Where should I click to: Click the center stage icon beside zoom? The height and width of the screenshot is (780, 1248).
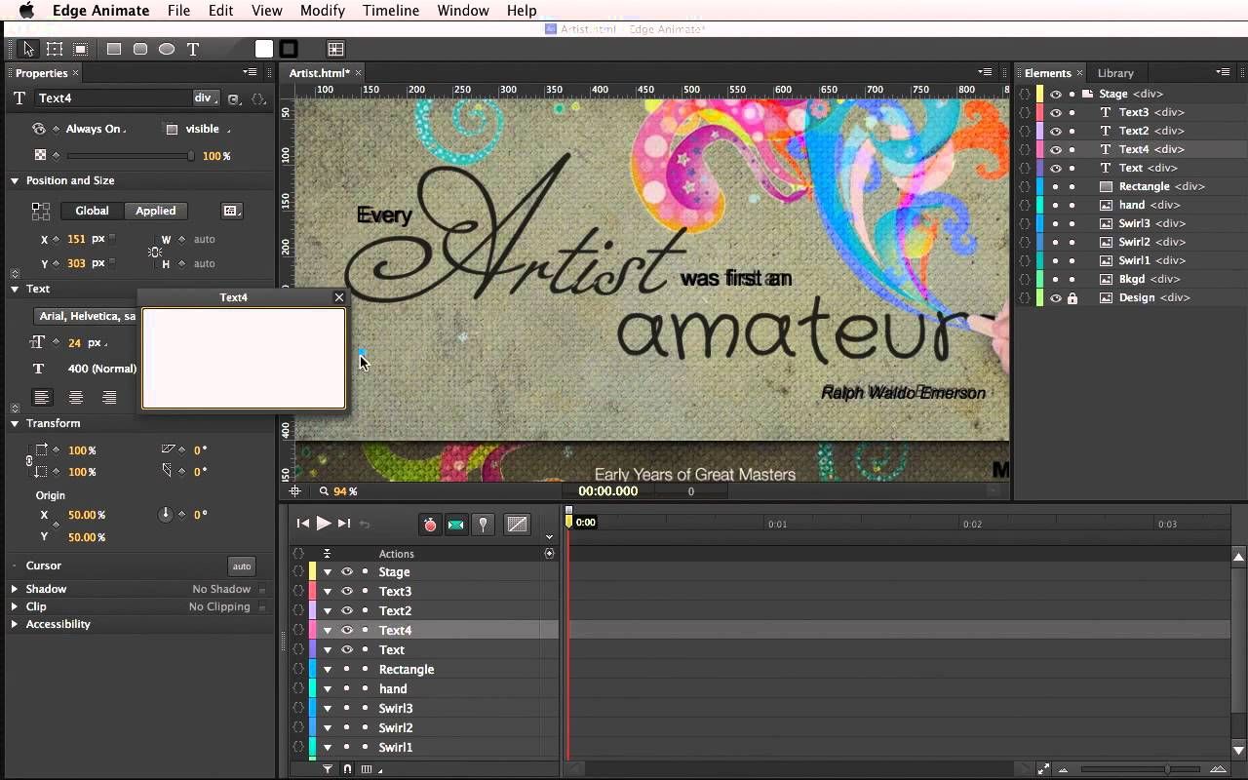295,491
